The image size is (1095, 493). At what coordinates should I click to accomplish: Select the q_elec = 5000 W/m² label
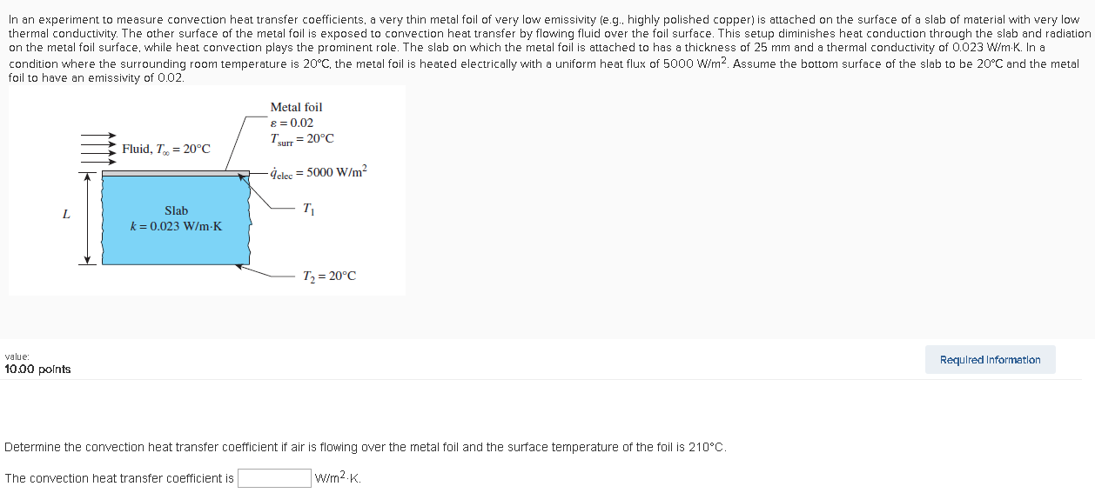(x=319, y=171)
